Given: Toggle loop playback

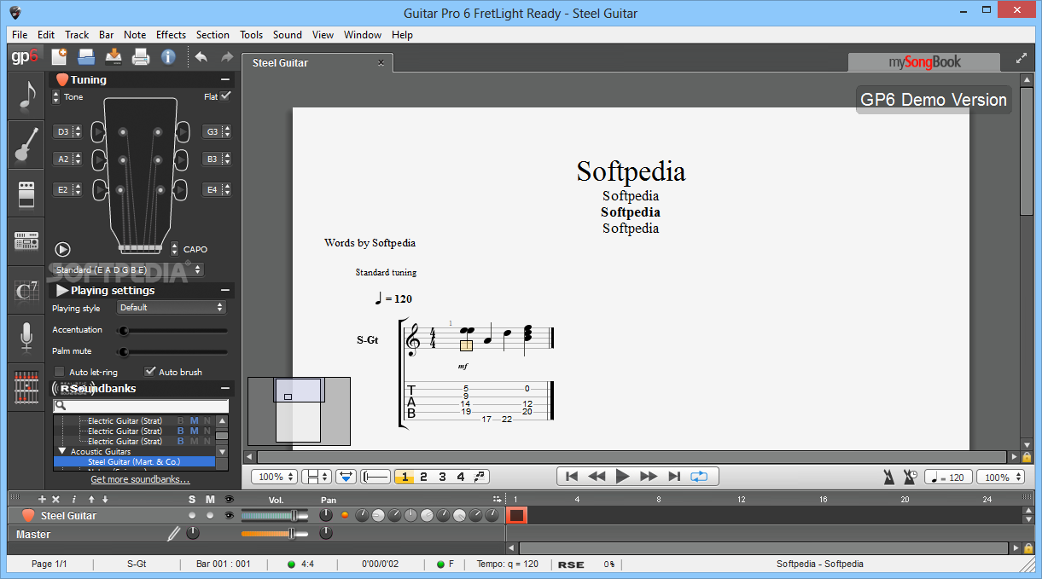Looking at the screenshot, I should (699, 477).
